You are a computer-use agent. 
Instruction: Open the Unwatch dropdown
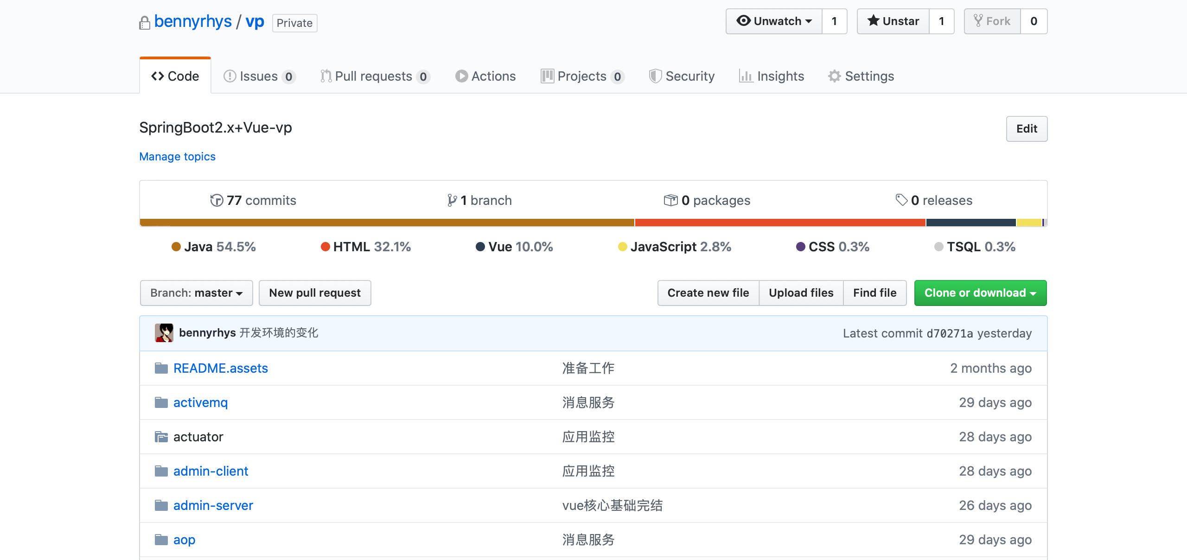tap(774, 21)
